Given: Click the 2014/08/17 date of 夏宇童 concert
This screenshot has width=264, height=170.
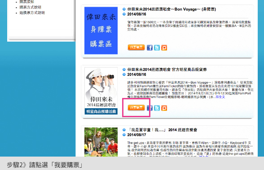Looking at the screenshot, I should [136, 135].
